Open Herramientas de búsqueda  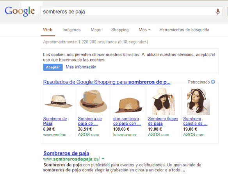tap(184, 30)
